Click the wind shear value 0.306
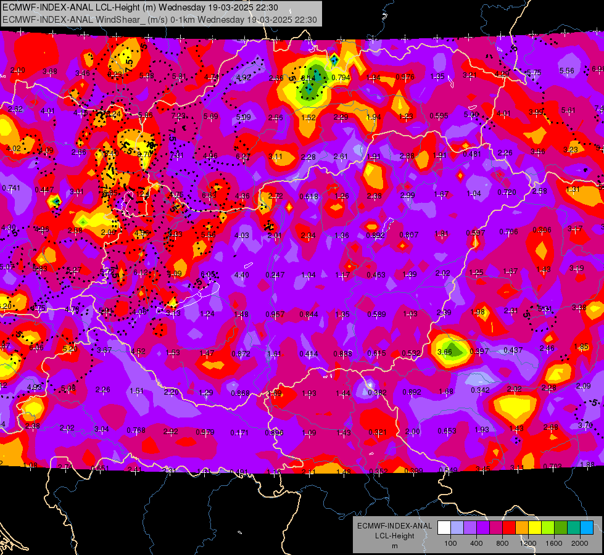This screenshot has width=604, height=555. (542, 229)
